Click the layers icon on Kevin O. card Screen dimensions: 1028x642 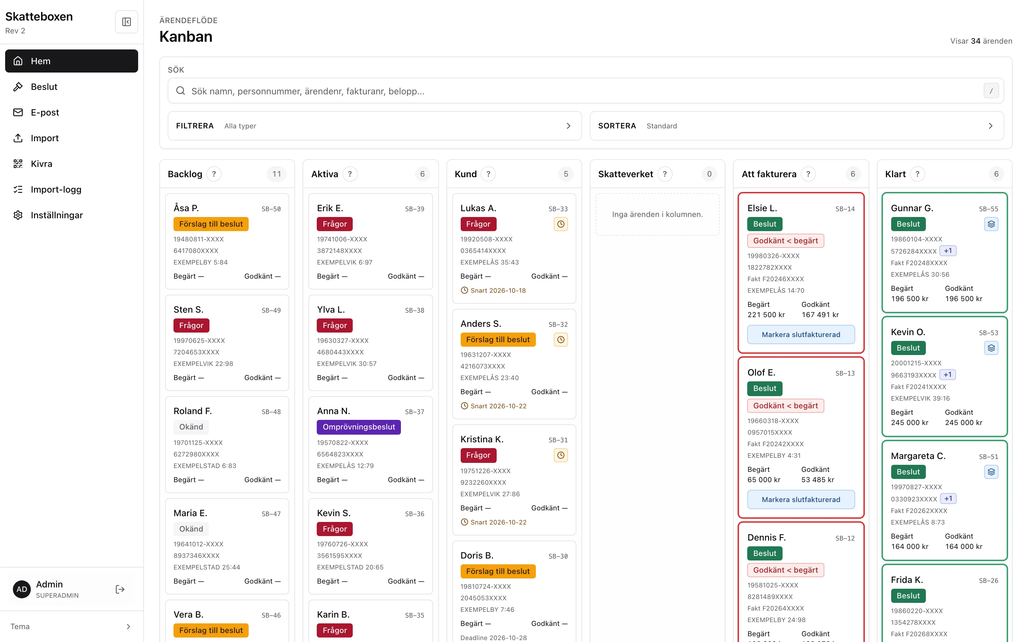coord(991,348)
